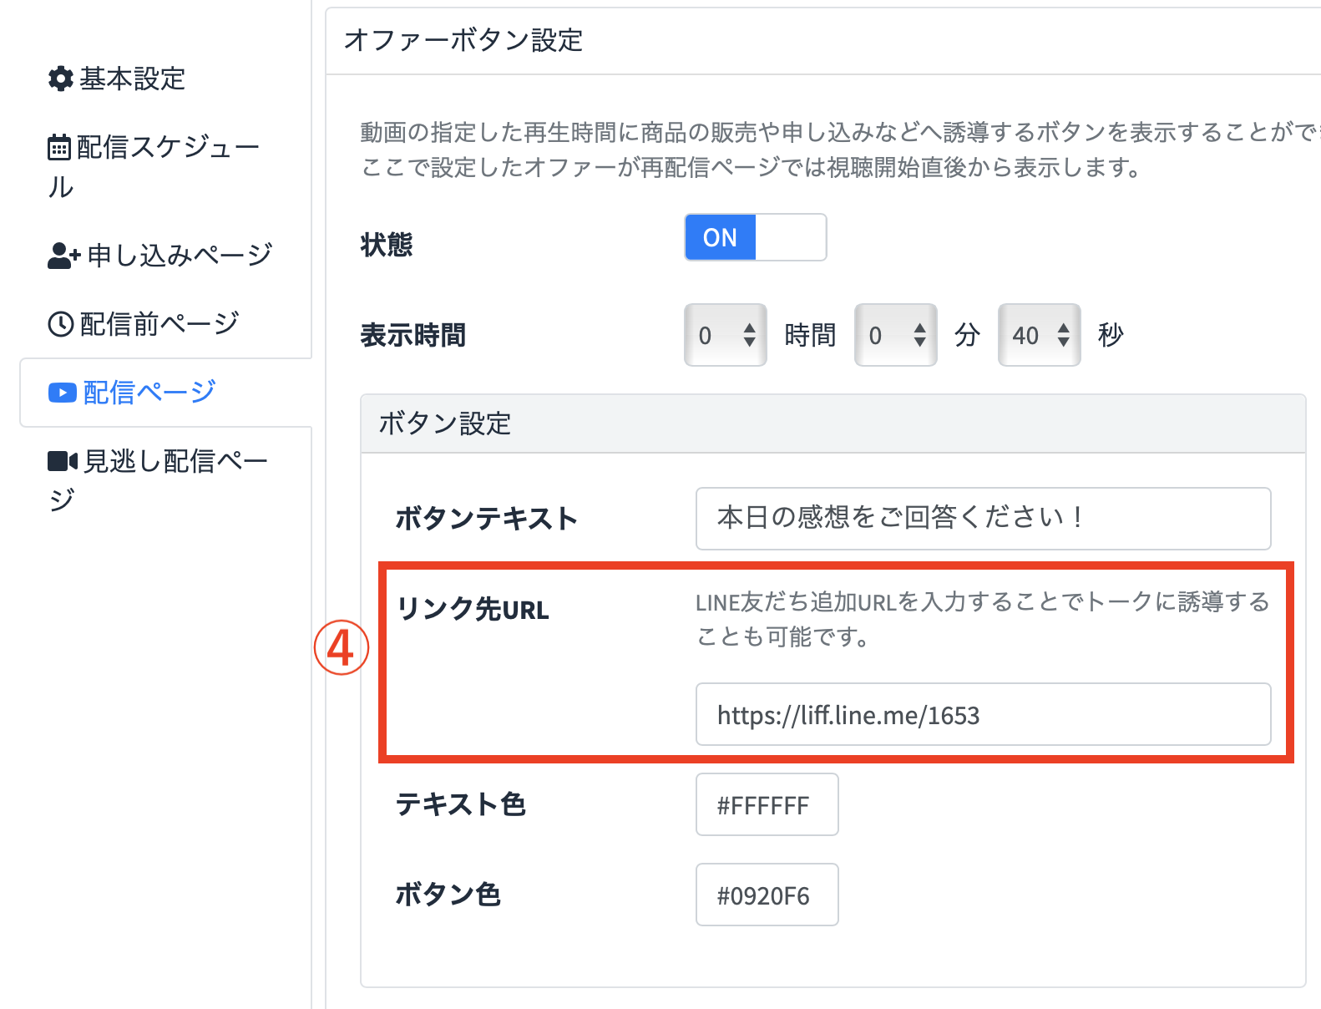The height and width of the screenshot is (1009, 1321).
Task: Go to the 配信前ページ section
Action: 144,324
